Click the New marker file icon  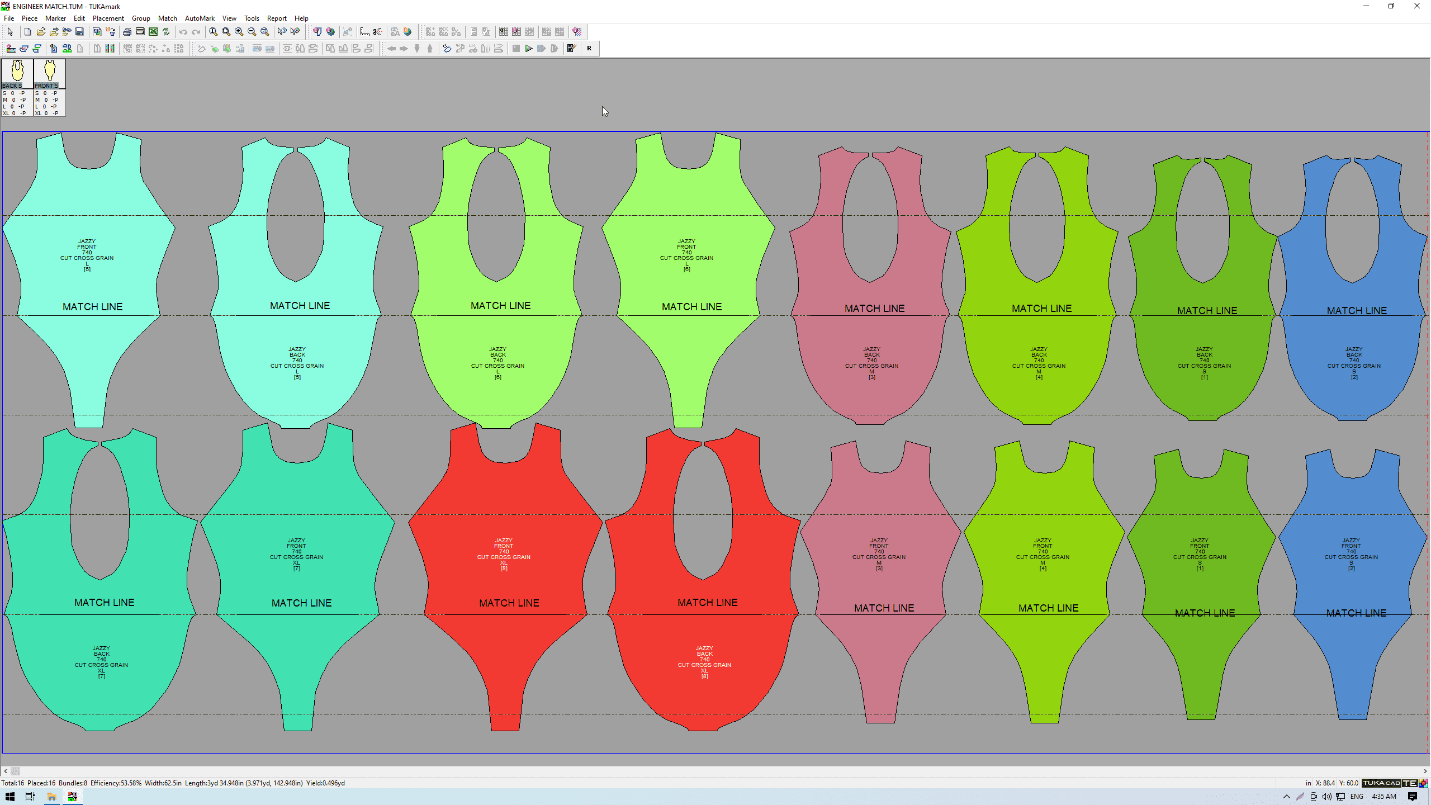pyautogui.click(x=27, y=32)
